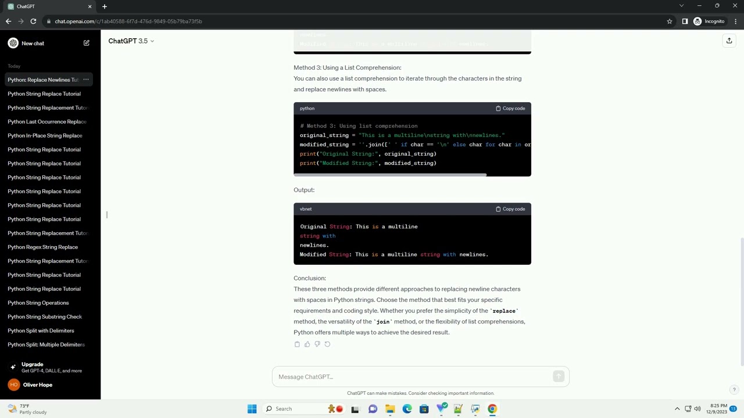Open ChatGPT 3.5 model selector dropdown
This screenshot has height=418, width=744.
(x=131, y=41)
